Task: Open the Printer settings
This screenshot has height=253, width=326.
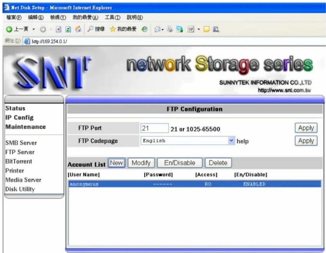Action: pyautogui.click(x=15, y=171)
